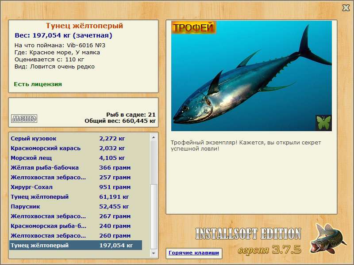Viewport: 354px width, 265px height.
Task: Select Красноморский карась 2,032 кг entry
Action: (76, 148)
